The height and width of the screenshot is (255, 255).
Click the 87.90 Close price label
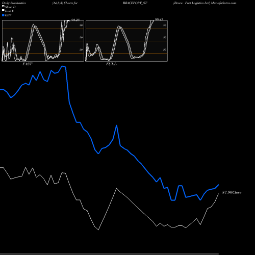[x=232, y=192]
